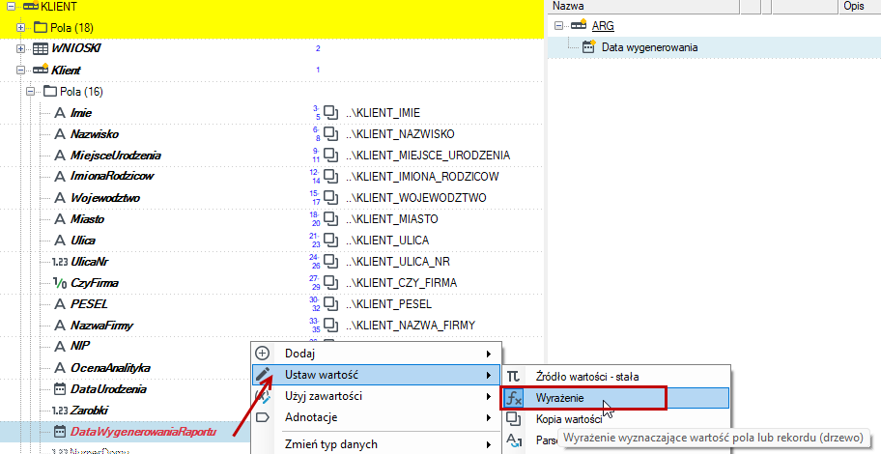Viewport: 881px width, 454px height.
Task: Collapse the ARG node in right panel
Action: pos(558,26)
